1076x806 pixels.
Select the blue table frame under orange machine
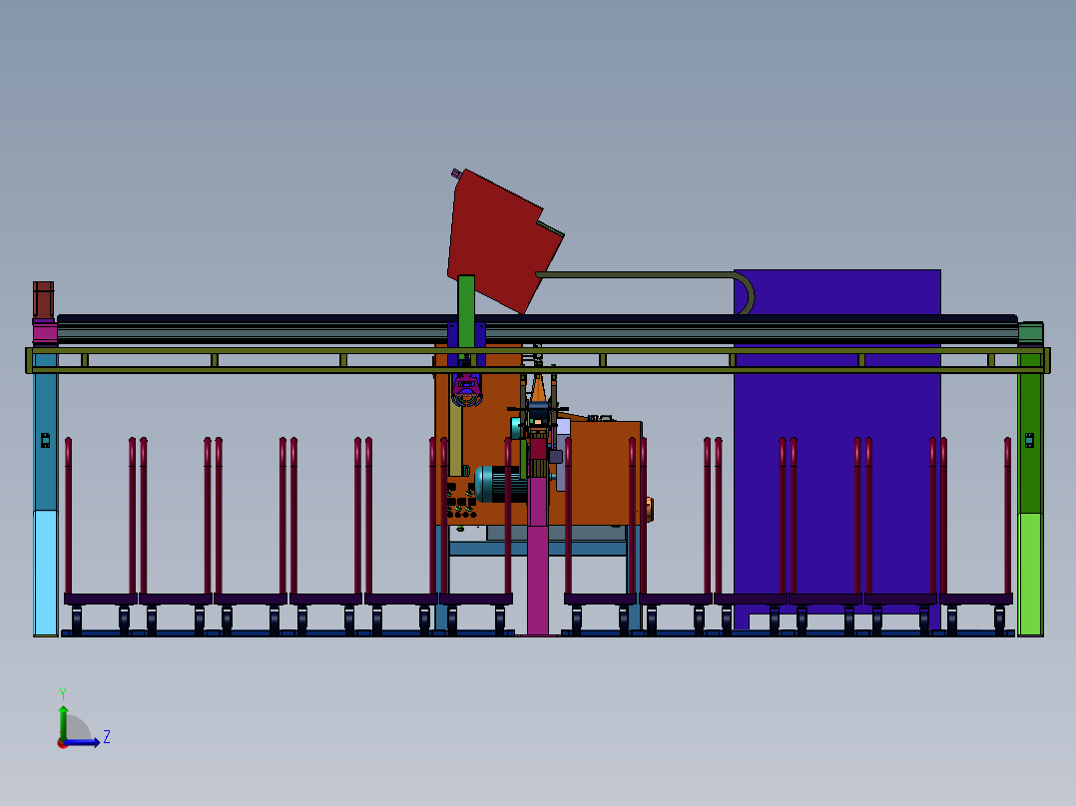coord(538,549)
